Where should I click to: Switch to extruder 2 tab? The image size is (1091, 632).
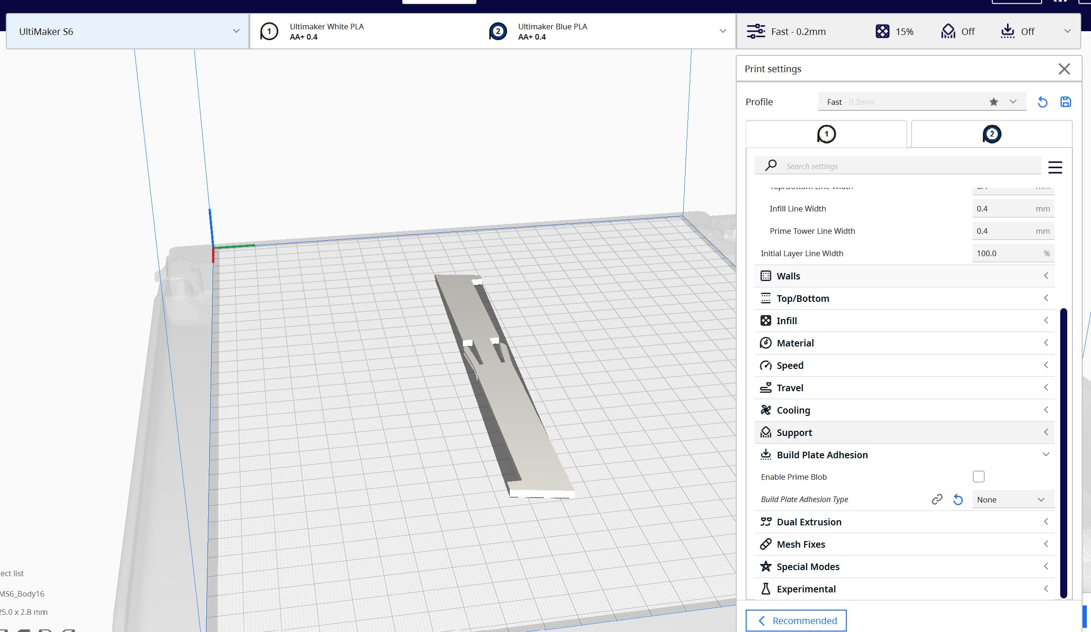pos(992,134)
